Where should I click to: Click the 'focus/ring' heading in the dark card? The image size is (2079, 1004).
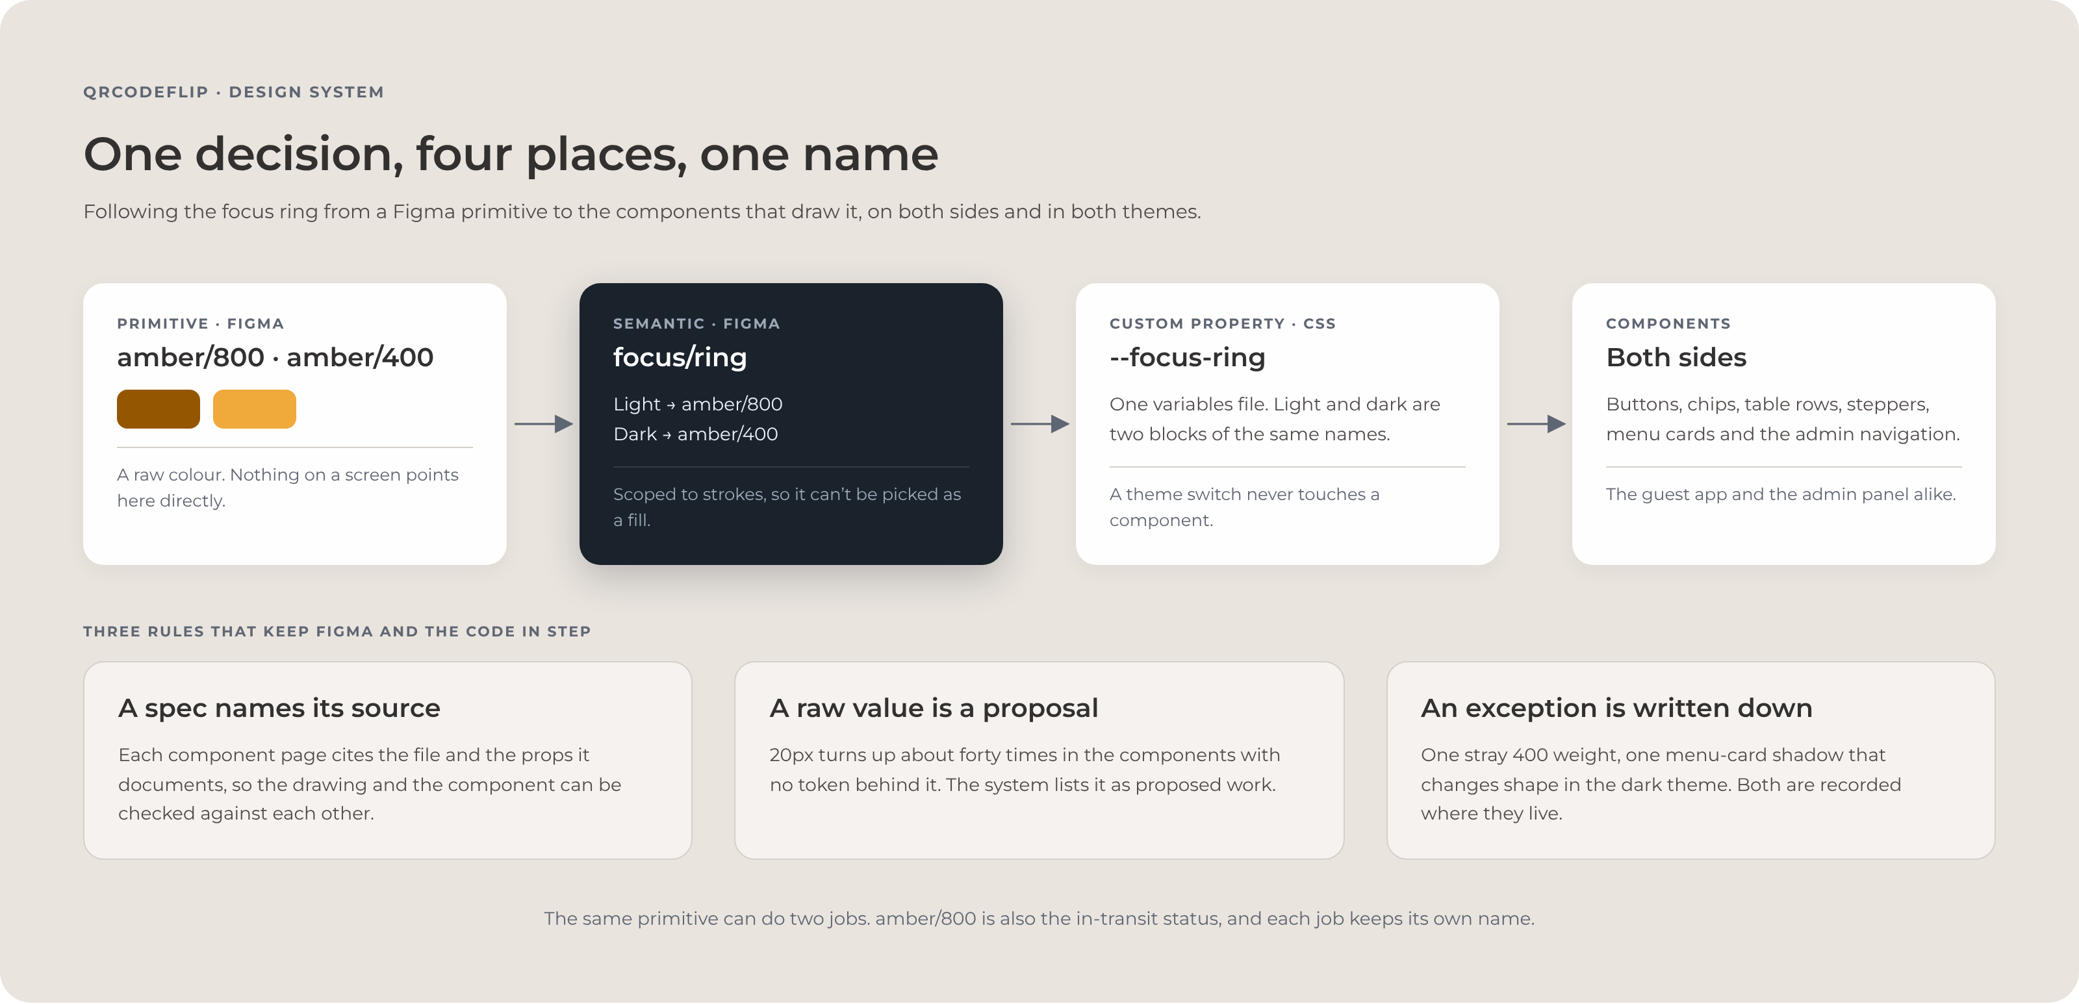pyautogui.click(x=680, y=357)
